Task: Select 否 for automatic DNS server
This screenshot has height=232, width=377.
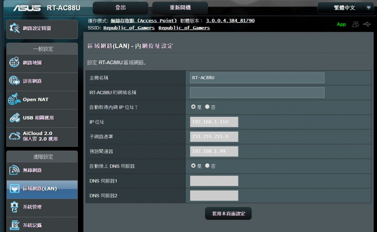Action: pyautogui.click(x=207, y=166)
